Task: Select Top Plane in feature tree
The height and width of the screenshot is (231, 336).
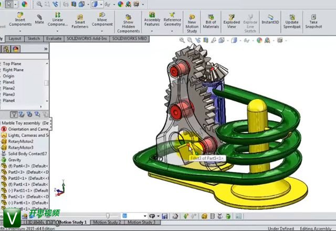Action: click(x=12, y=64)
